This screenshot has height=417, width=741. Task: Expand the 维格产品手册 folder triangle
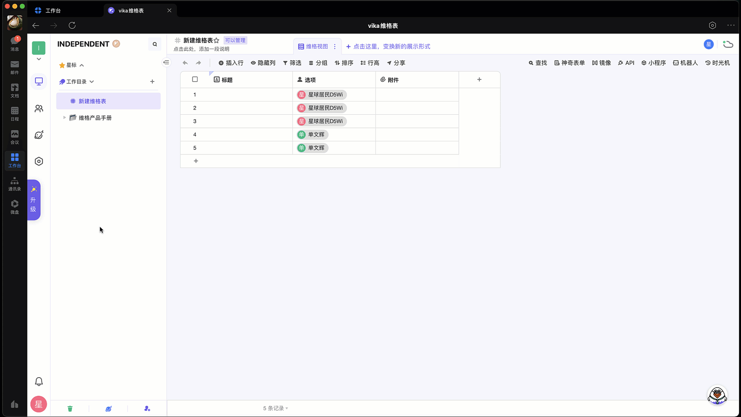64,118
